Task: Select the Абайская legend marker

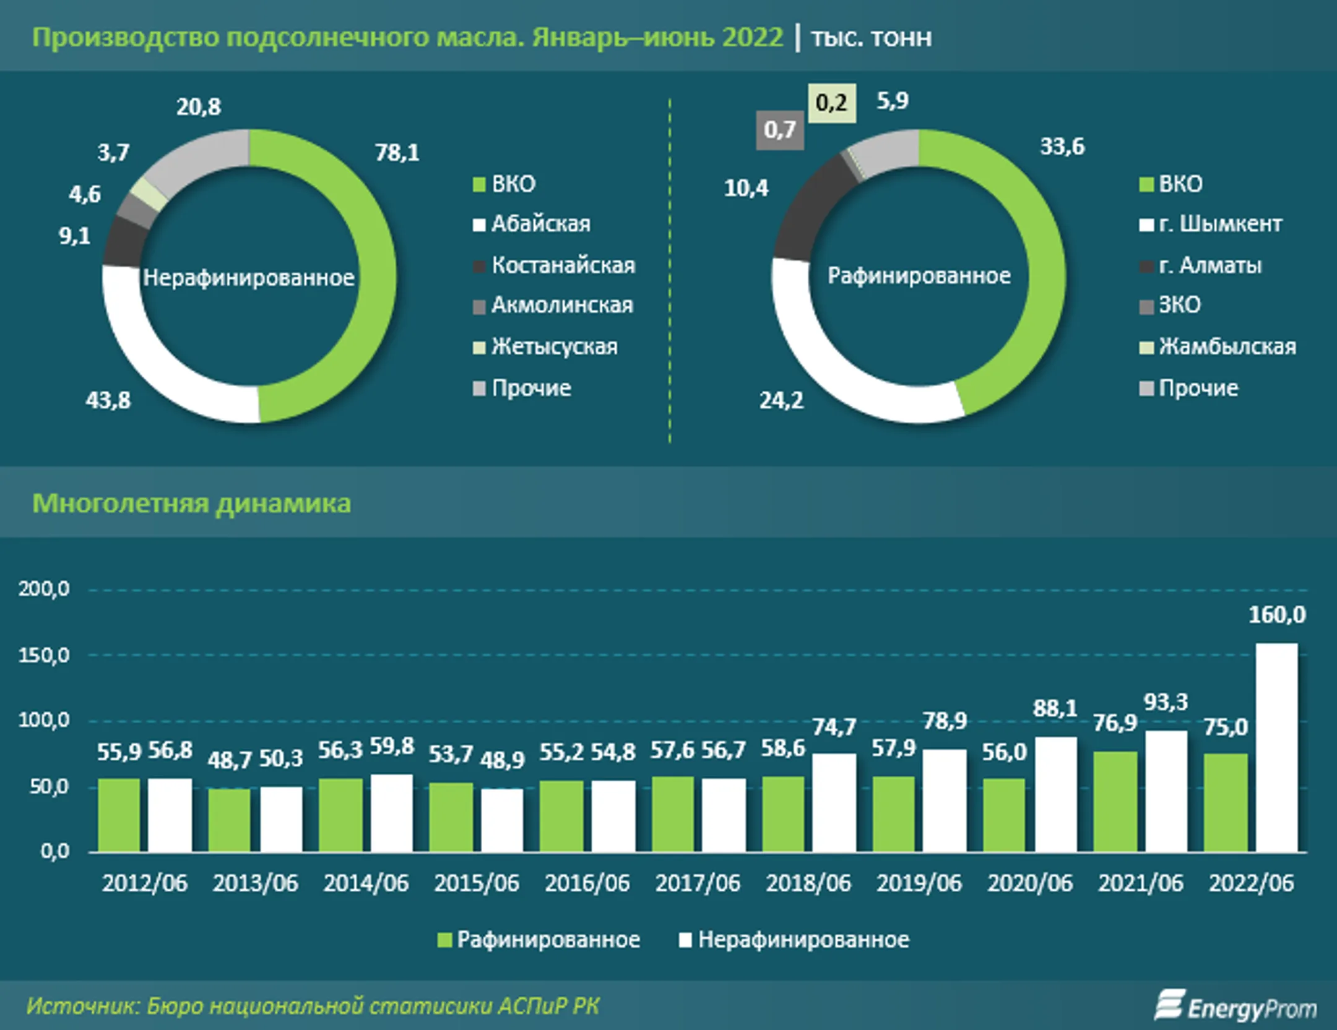Action: [480, 225]
